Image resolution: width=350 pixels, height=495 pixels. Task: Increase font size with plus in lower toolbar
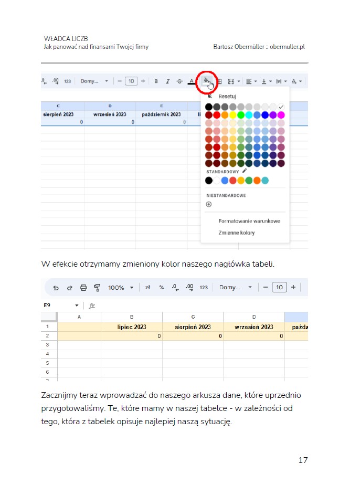tap(293, 287)
